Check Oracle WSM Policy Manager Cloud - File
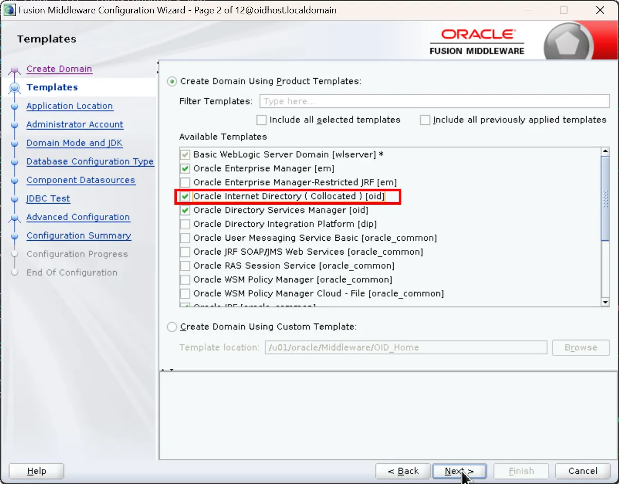 click(185, 294)
